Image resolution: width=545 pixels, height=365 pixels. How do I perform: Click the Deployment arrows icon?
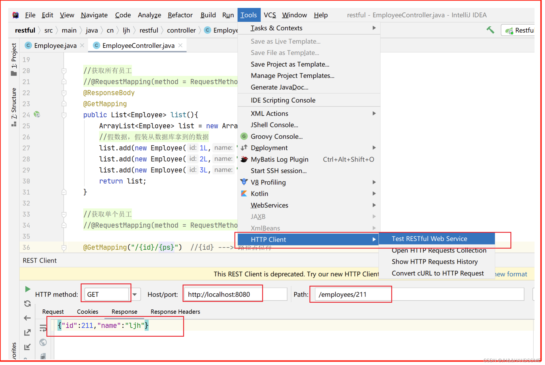pos(244,148)
